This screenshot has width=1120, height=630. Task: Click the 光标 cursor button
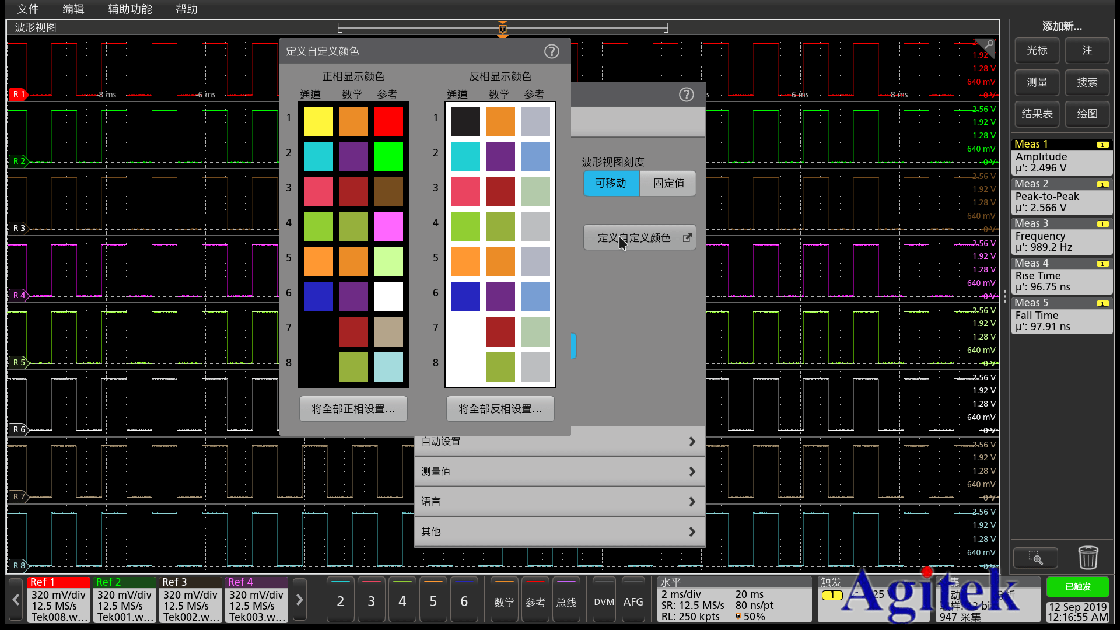click(x=1037, y=51)
